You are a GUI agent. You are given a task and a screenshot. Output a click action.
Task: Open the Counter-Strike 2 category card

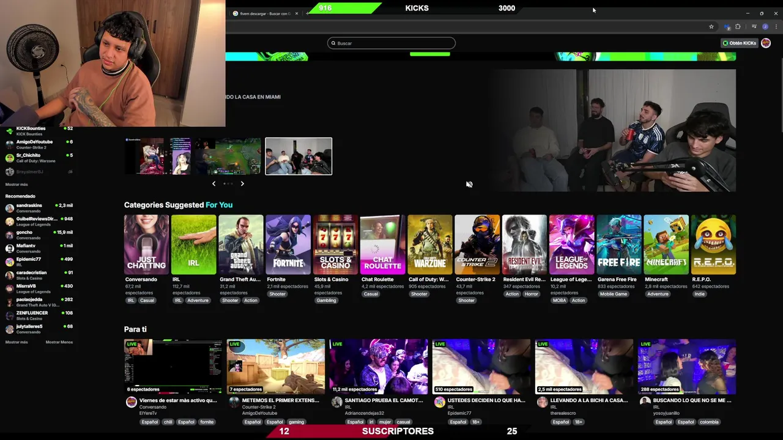477,244
